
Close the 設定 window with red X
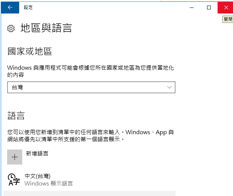(226, 7)
